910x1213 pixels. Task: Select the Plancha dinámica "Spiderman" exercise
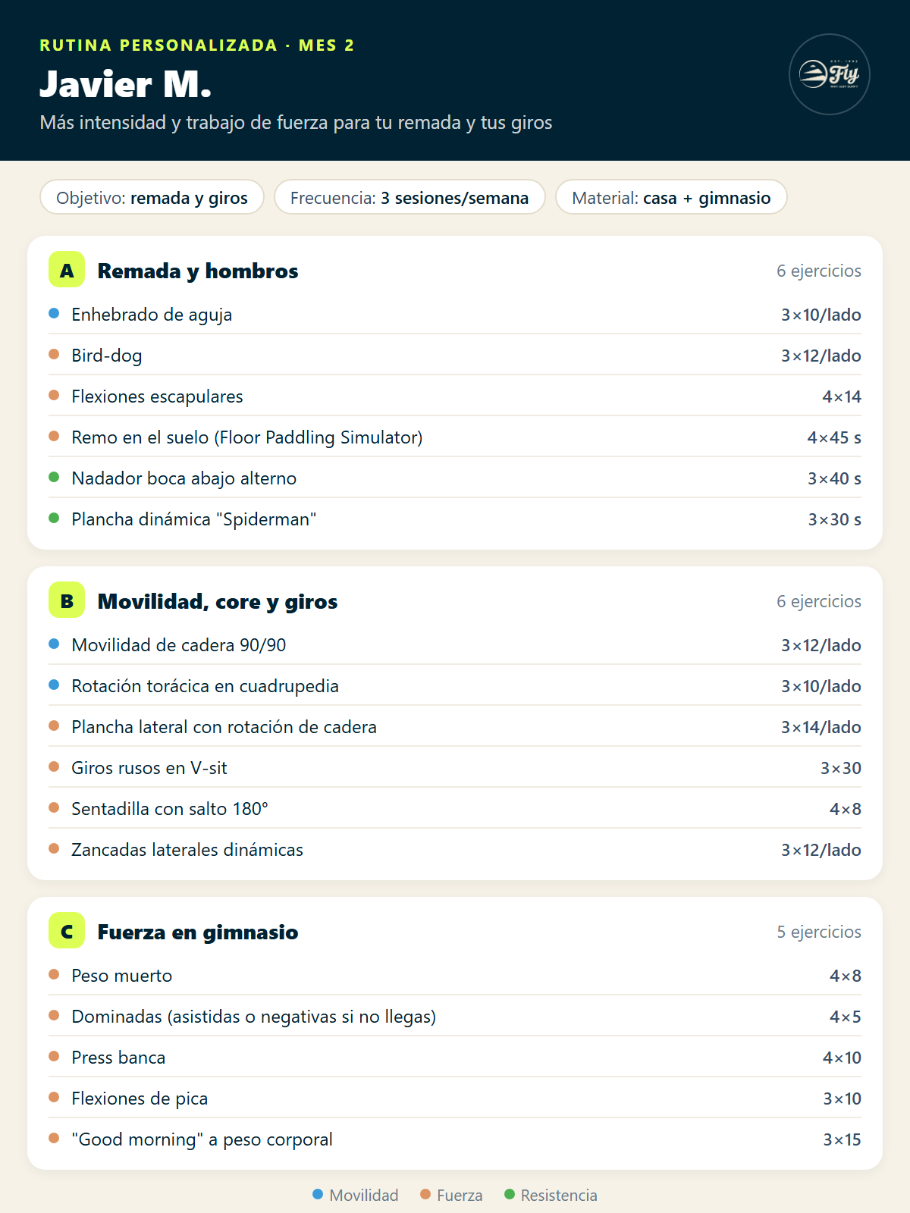[455, 519]
